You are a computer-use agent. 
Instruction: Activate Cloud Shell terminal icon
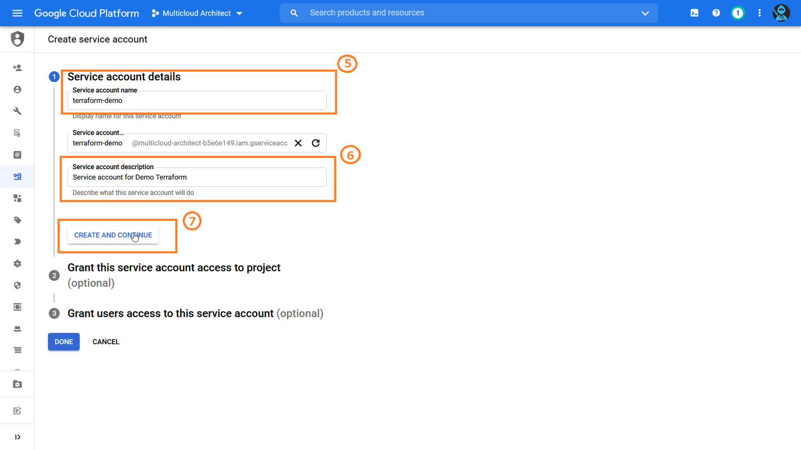(694, 13)
